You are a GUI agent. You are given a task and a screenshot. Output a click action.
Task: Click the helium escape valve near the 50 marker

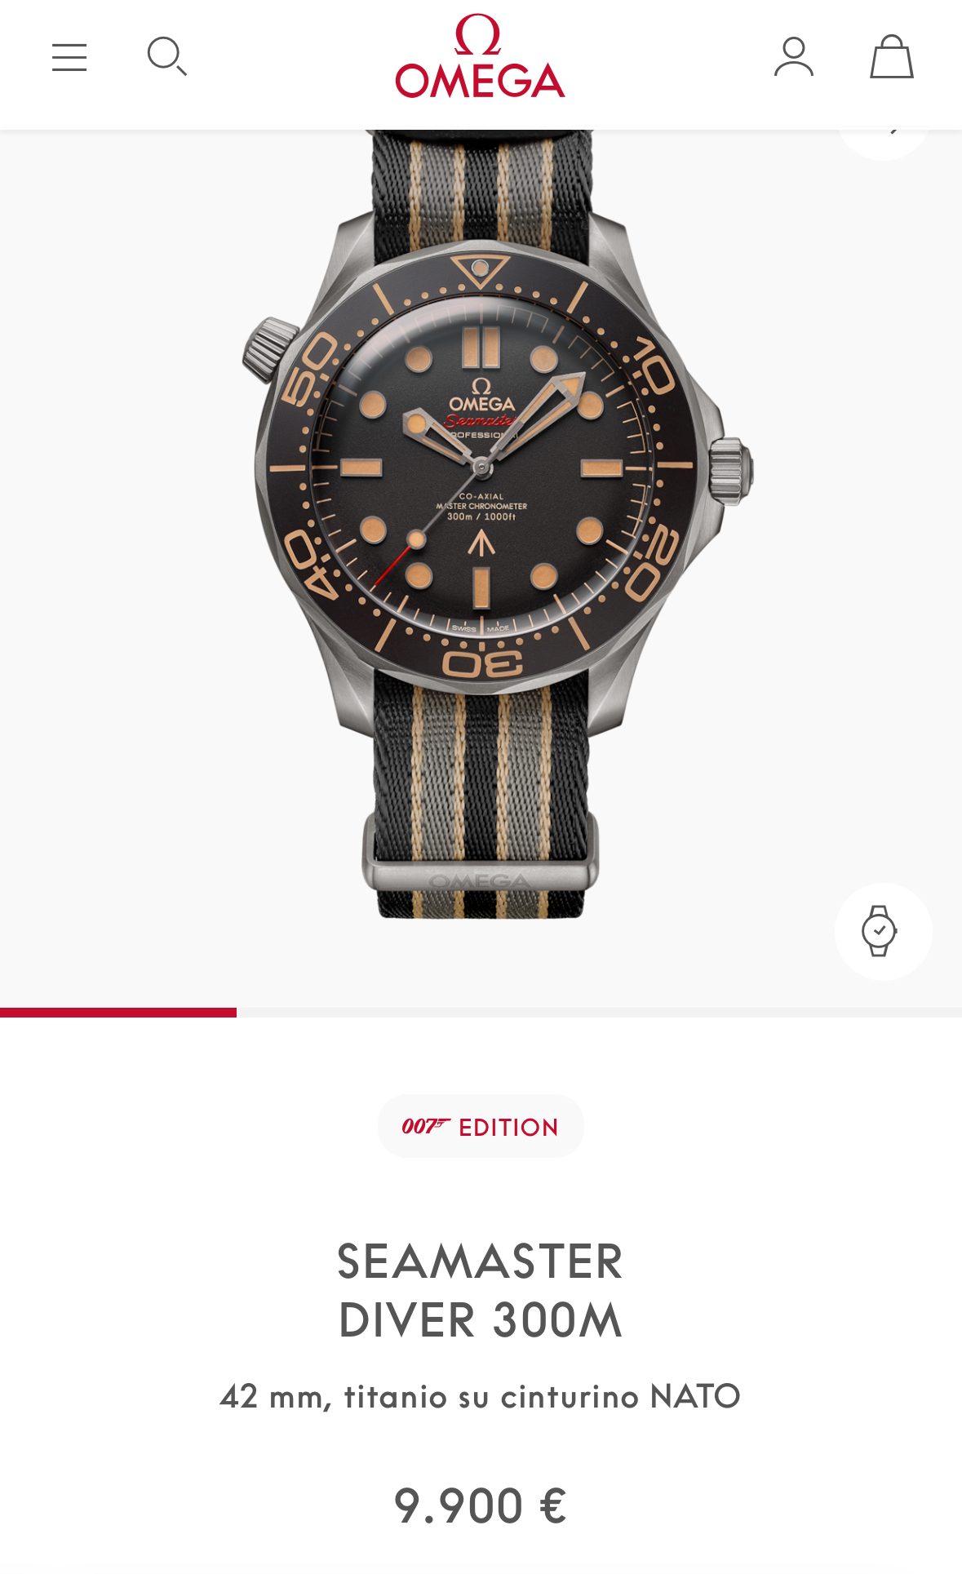(x=269, y=349)
